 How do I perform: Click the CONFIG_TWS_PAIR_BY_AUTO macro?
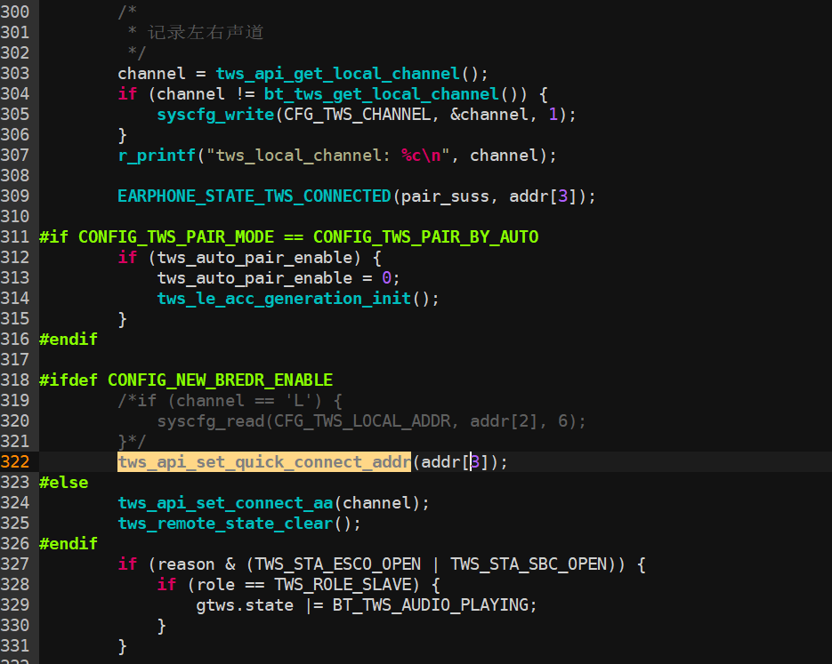coord(425,237)
